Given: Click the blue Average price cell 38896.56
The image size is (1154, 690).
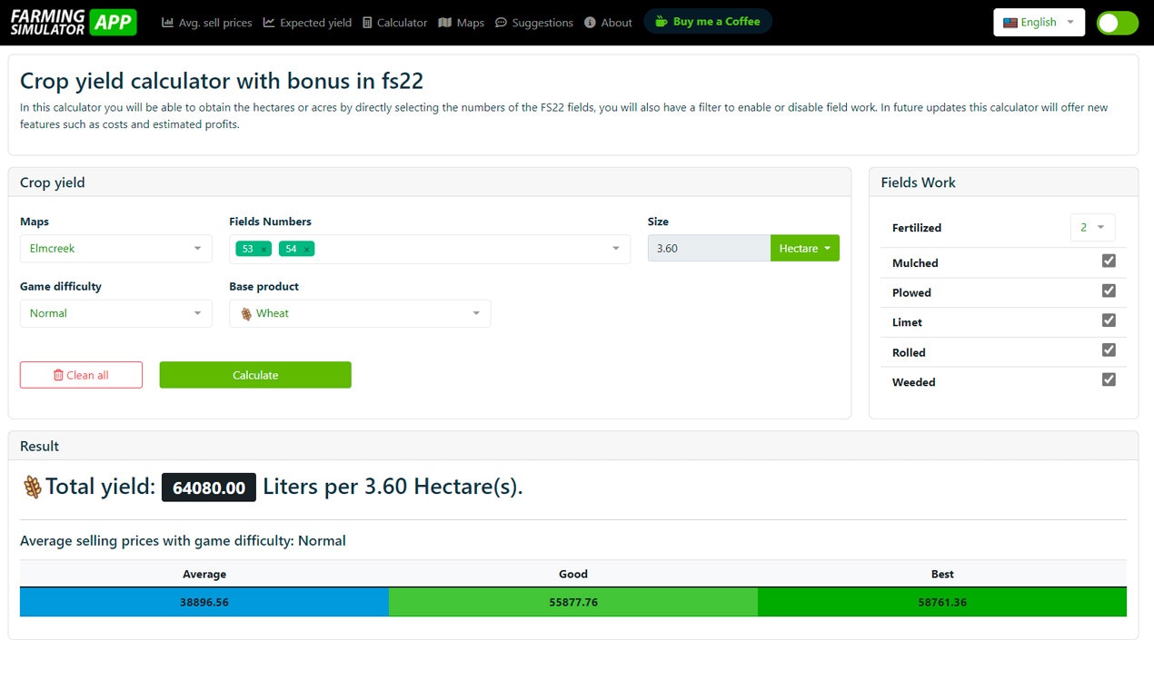Looking at the screenshot, I should pyautogui.click(x=204, y=602).
